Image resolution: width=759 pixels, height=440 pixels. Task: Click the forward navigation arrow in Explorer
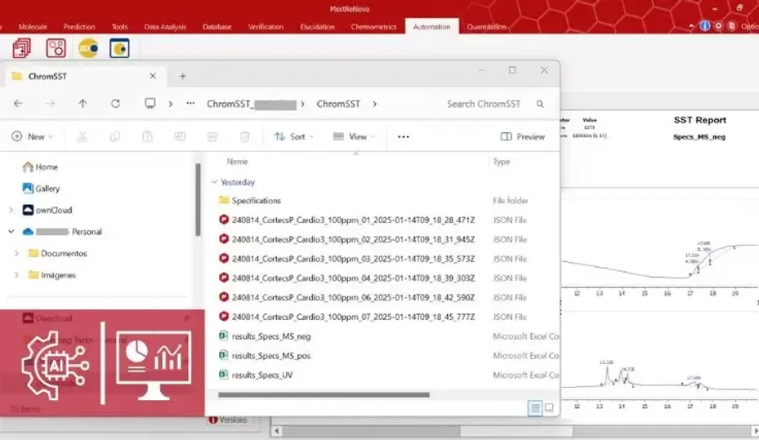point(51,104)
